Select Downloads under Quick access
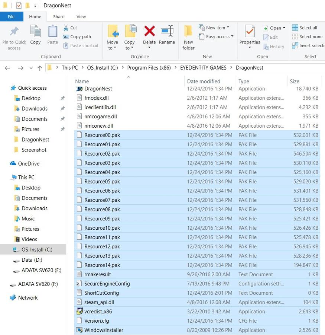The width and height of the screenshot is (325, 335). click(x=35, y=109)
